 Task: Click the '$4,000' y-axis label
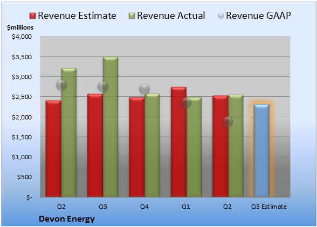22,37
